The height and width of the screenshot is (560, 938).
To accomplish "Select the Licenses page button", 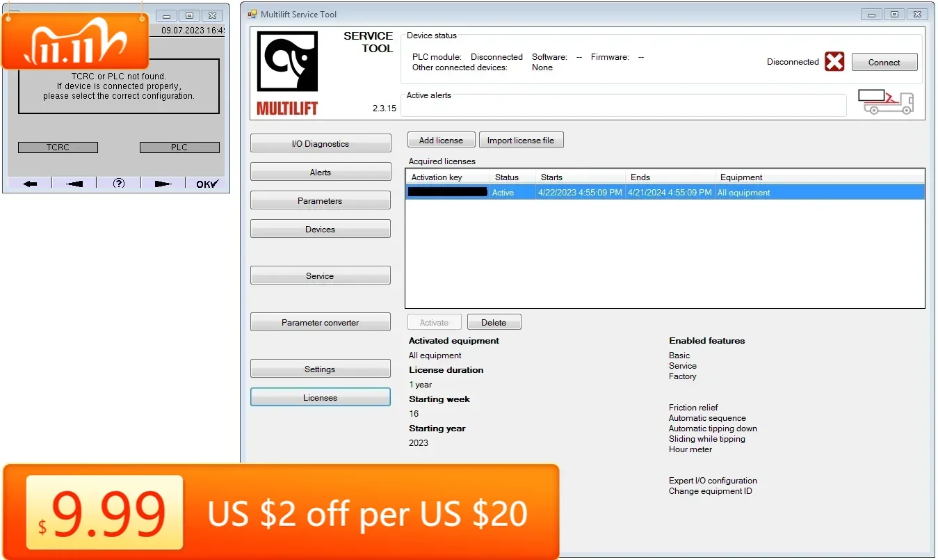I will click(321, 397).
